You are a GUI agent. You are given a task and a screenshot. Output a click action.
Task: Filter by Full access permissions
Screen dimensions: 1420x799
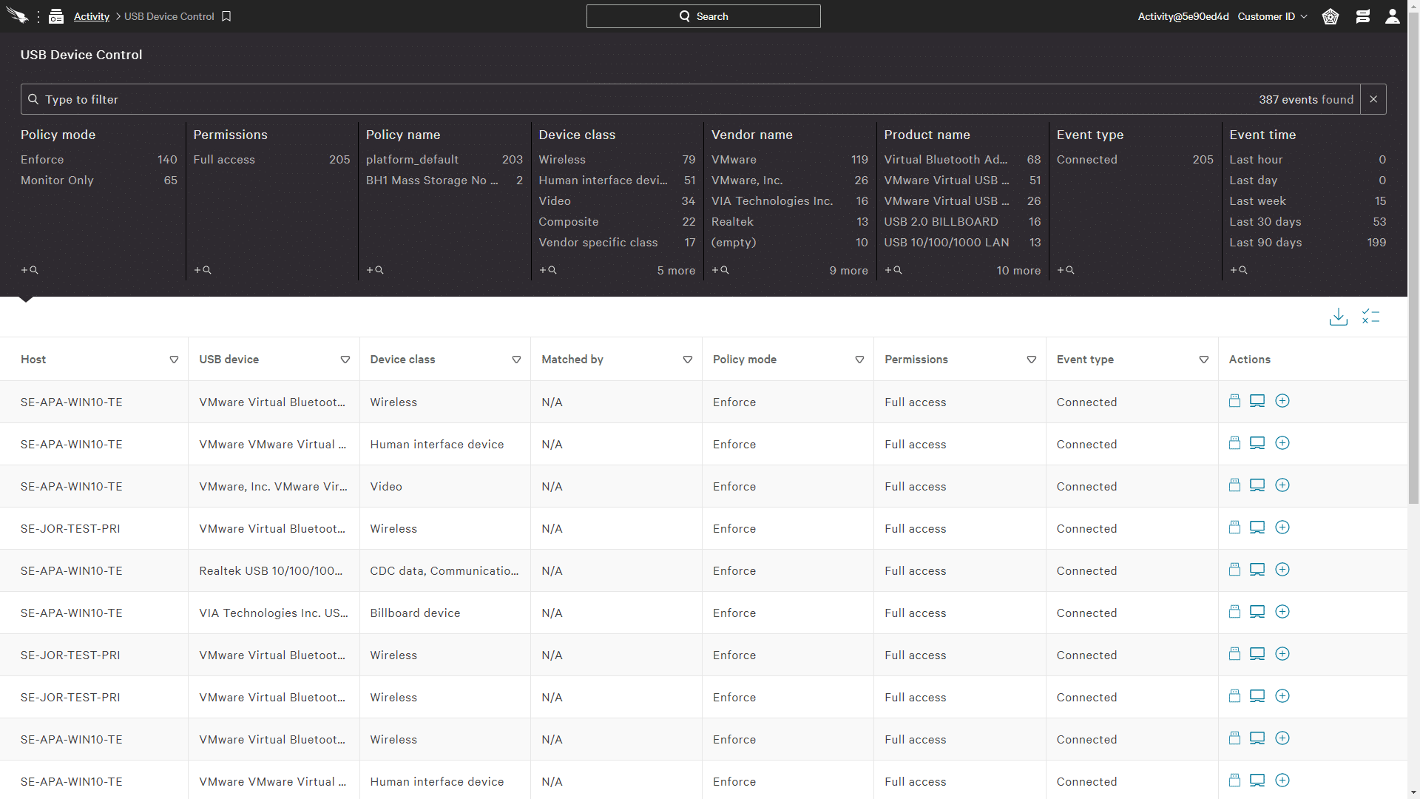click(x=271, y=160)
